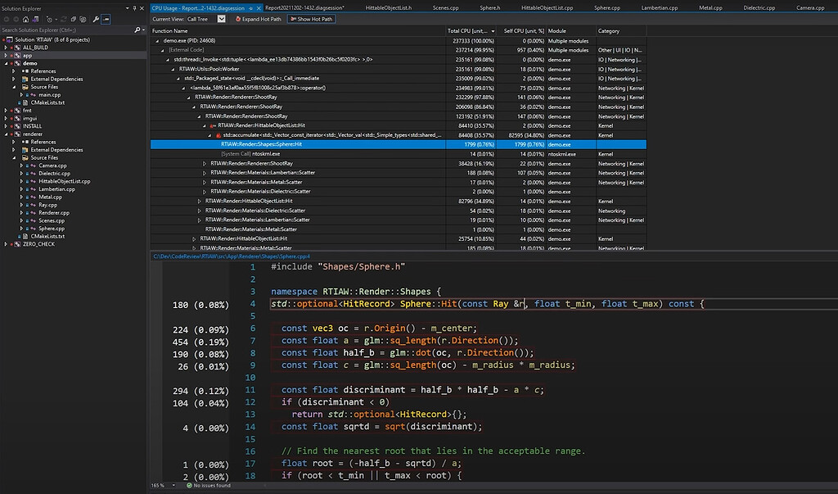Click the Expand Hot Path button
Screen dimensions: 838x494
[x=261, y=19]
